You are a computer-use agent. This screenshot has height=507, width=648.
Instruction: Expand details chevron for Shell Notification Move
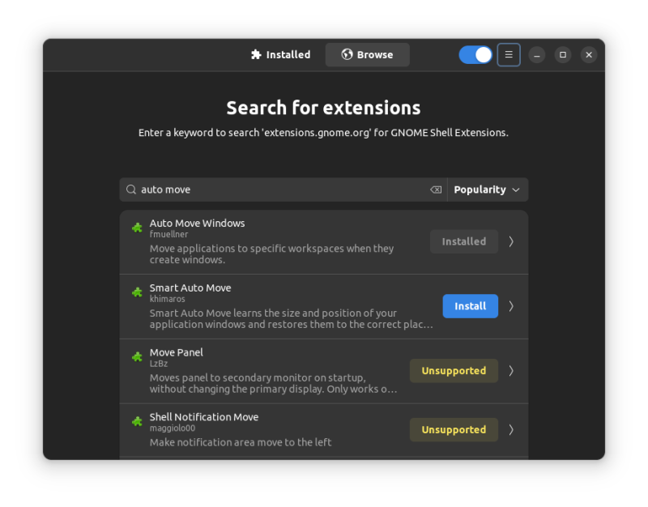point(511,430)
